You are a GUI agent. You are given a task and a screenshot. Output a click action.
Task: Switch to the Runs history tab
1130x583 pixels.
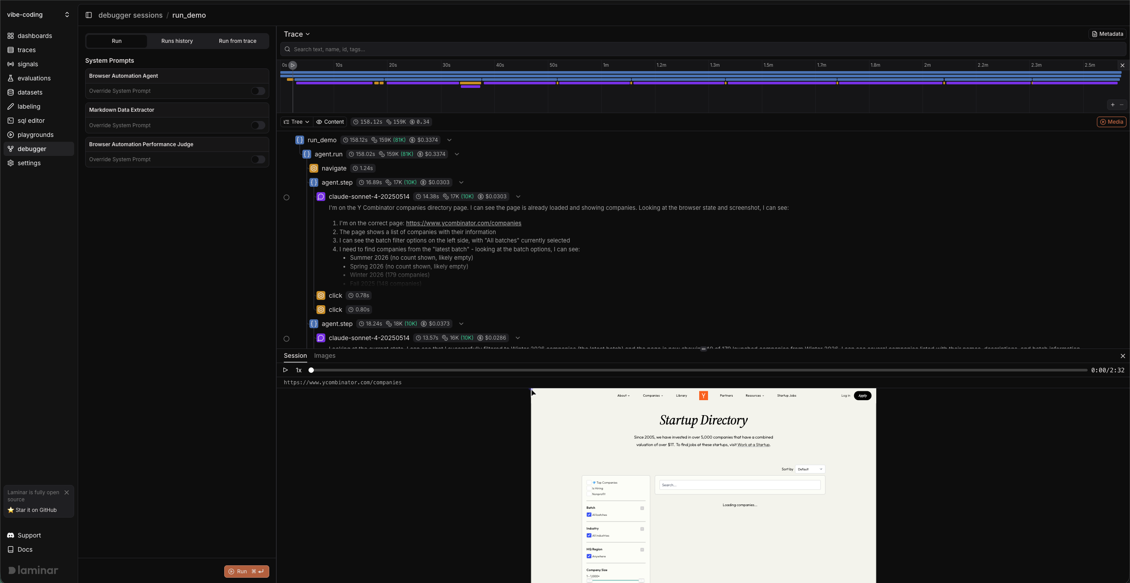click(177, 41)
